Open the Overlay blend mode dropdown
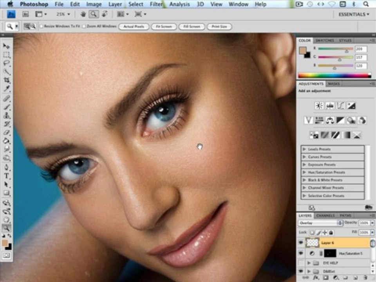Screen dimensions: 376x282 [x=320, y=223]
